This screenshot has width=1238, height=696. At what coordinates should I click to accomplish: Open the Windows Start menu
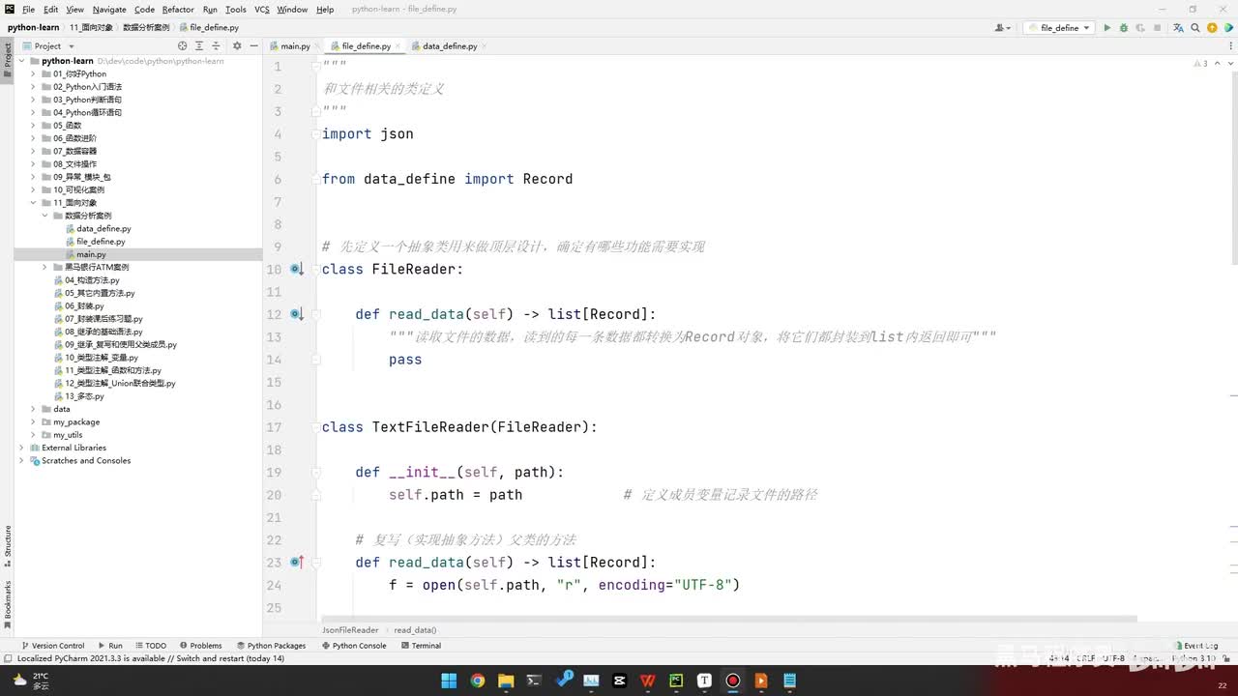tap(450, 681)
